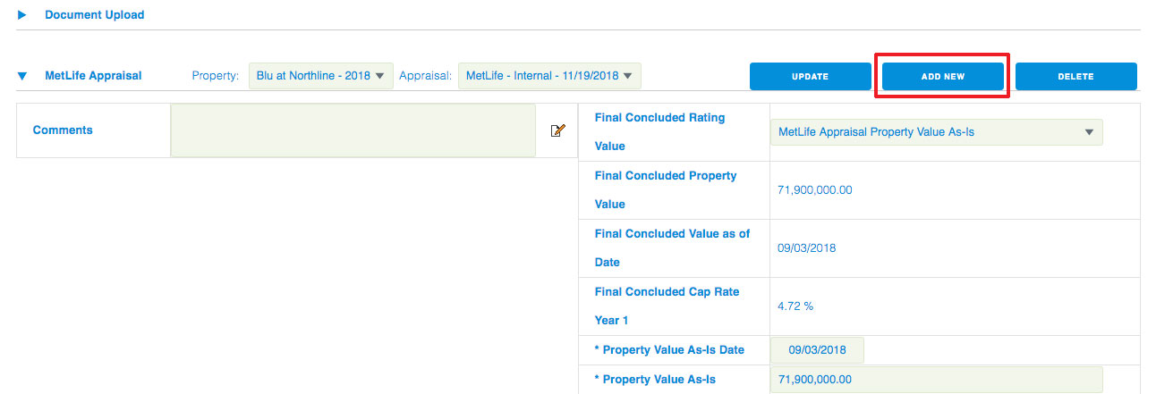Screen dimensions: 1156x394
Task: Click the UPDATE button
Action: coord(810,77)
